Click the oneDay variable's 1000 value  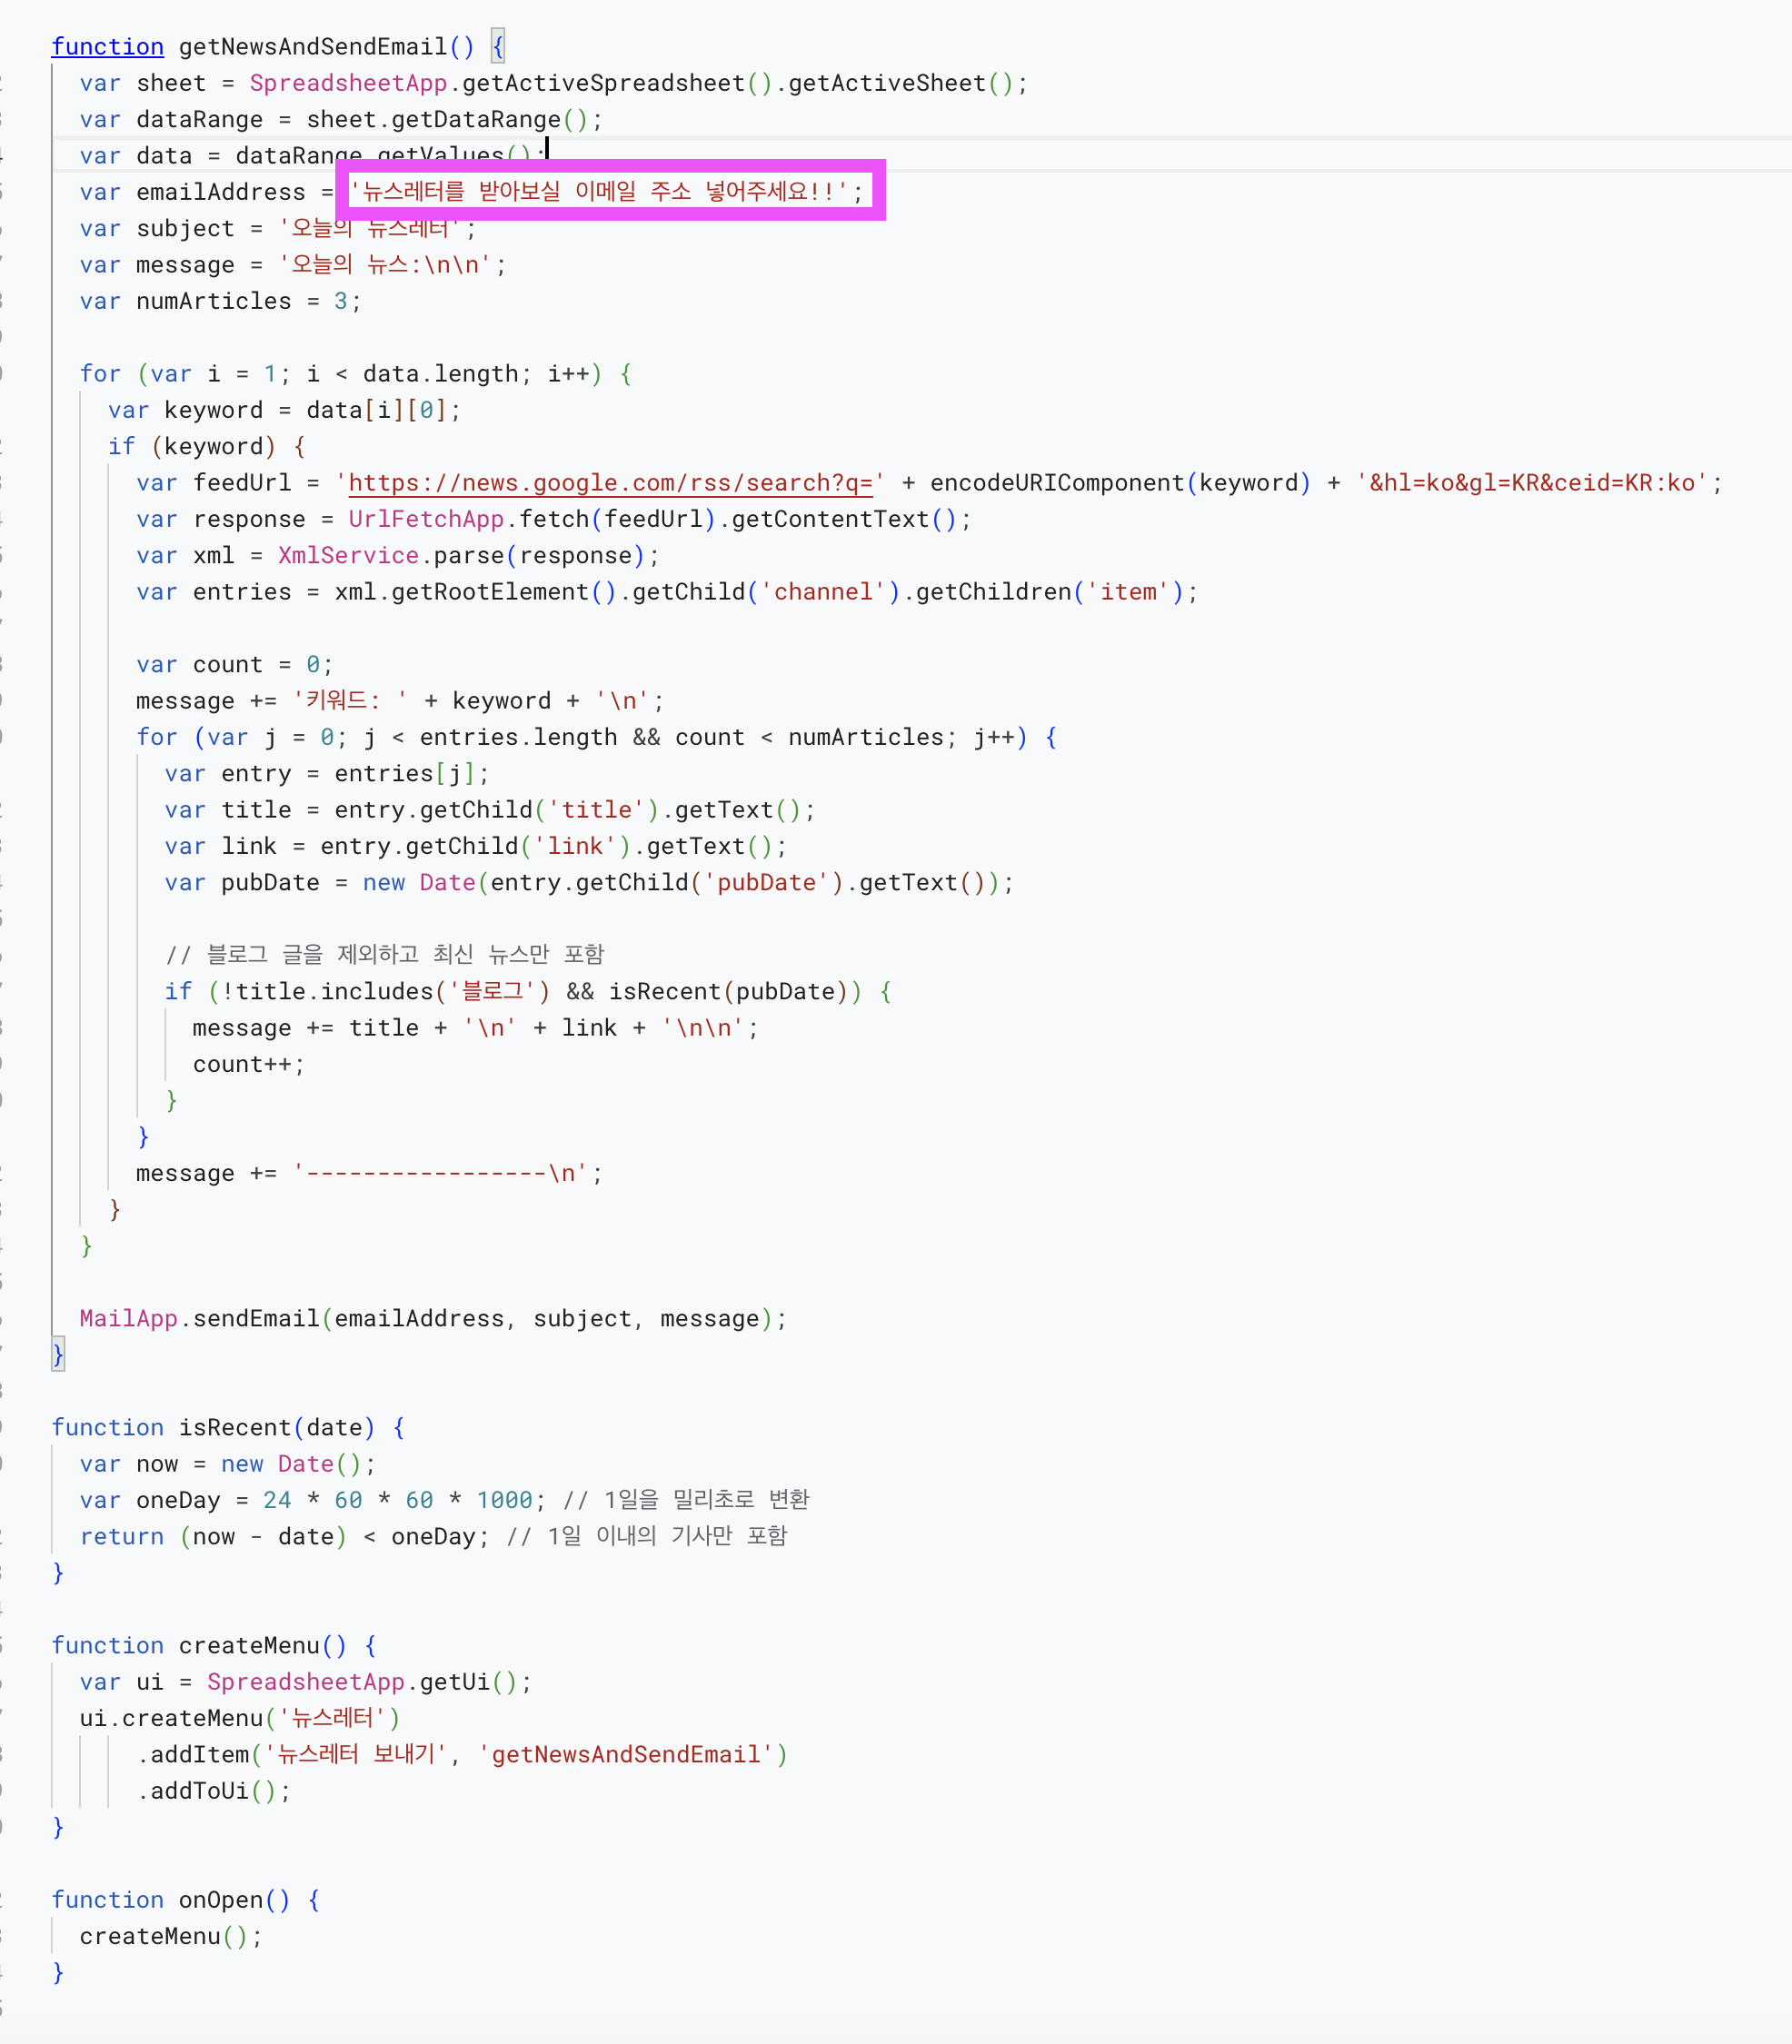pyautogui.click(x=504, y=1500)
